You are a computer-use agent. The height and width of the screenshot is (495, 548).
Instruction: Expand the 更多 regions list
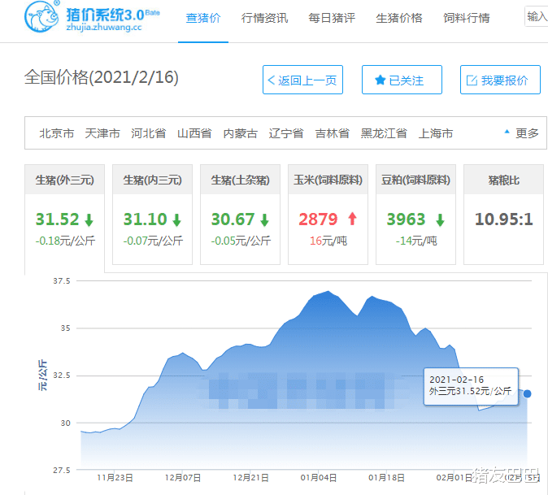pyautogui.click(x=522, y=133)
